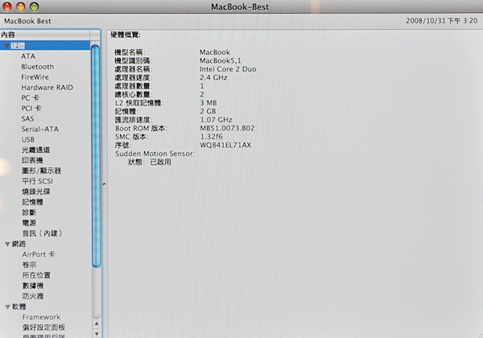Screen dimensions: 483x338
Task: Select 圖形/顯示器 graphics entry
Action: (x=41, y=171)
